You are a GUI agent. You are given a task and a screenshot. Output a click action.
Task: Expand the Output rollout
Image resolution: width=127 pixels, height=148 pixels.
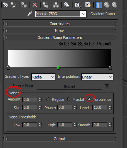pos(60,139)
